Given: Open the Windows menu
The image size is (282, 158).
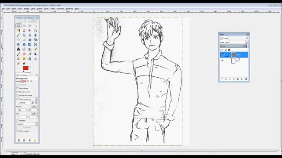Looking at the screenshot, I should click(70, 9).
